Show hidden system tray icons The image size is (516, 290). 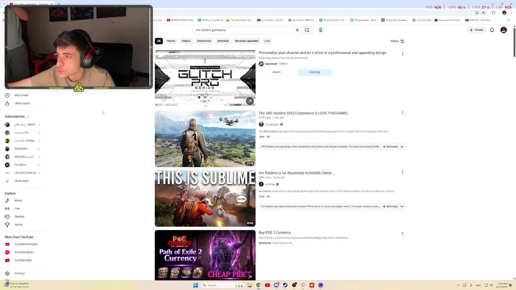[x=458, y=285]
